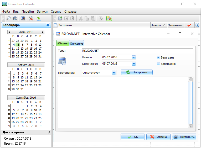Image resolution: width=201 pixels, height=148 pixels.
Task: Click scrollbar up arrow in notes area
Action: (190, 79)
